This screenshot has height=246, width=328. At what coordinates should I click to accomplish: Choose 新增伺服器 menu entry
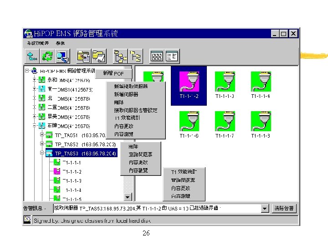pyautogui.click(x=126, y=94)
